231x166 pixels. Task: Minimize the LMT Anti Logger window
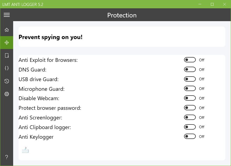pos(200,4)
